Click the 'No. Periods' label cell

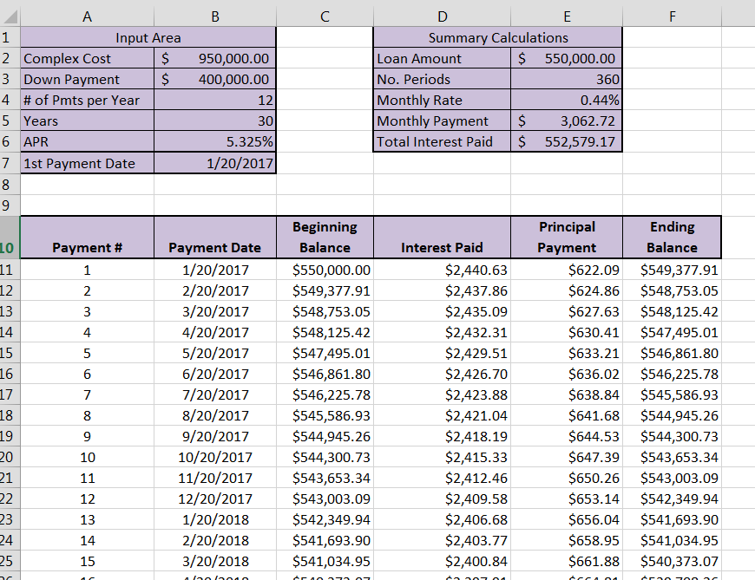point(442,79)
